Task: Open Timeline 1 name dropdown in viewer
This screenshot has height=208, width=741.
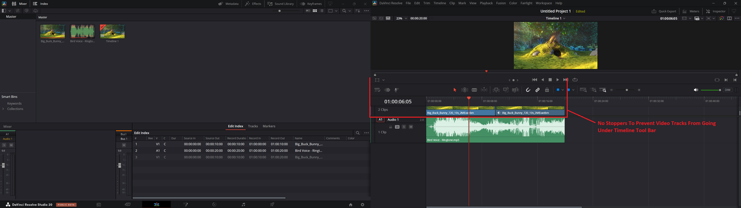Action: 556,18
